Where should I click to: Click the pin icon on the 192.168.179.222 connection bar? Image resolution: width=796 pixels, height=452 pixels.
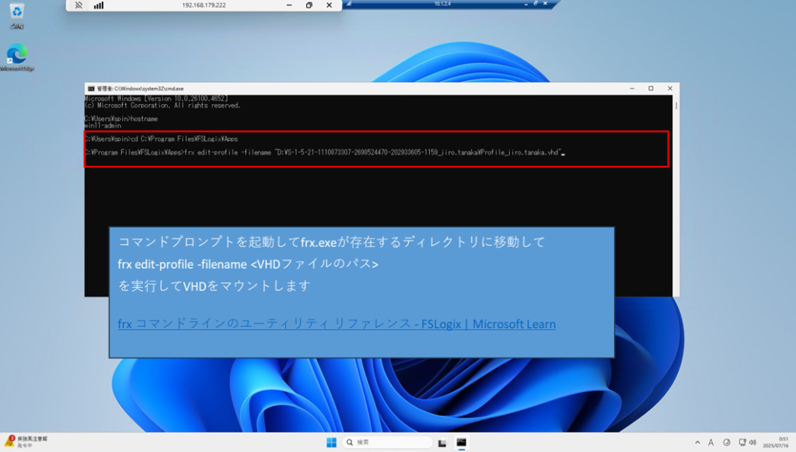click(79, 5)
